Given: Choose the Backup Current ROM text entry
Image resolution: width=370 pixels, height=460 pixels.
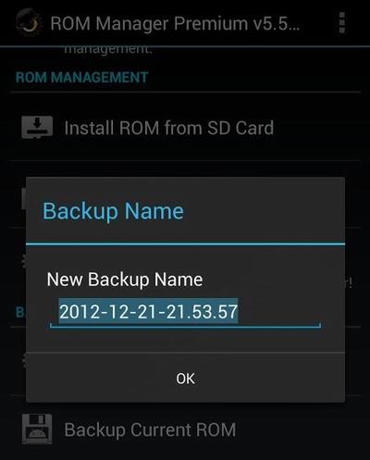Looking at the screenshot, I should [150, 429].
